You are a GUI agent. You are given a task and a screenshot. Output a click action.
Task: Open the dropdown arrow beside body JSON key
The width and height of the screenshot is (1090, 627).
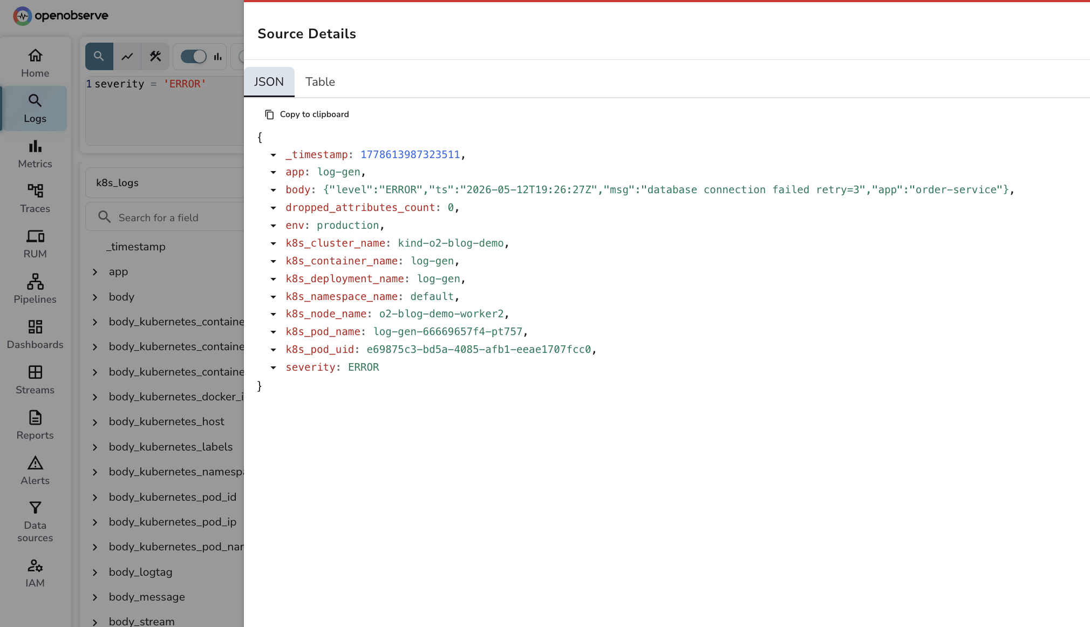(x=274, y=190)
